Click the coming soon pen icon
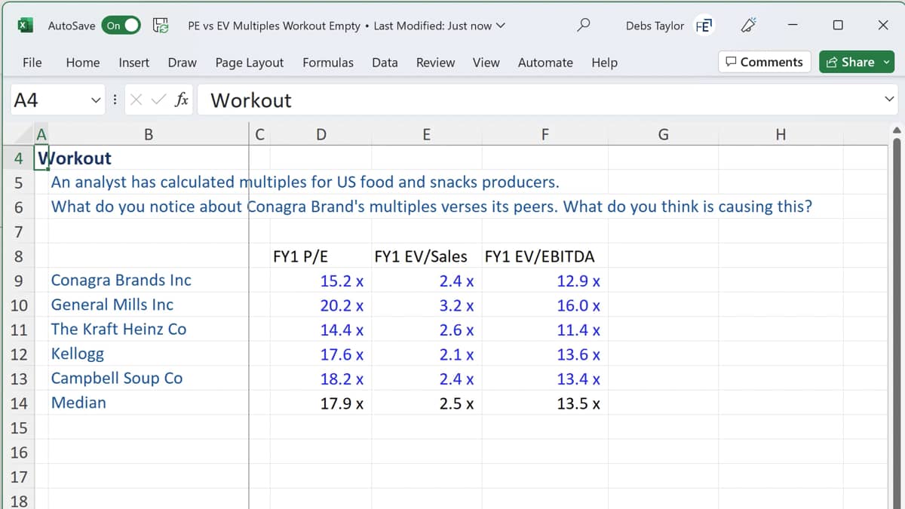The height and width of the screenshot is (509, 905). click(749, 25)
